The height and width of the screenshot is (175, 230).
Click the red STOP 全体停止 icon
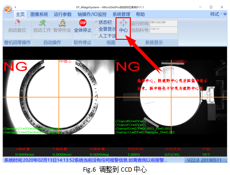83,23
